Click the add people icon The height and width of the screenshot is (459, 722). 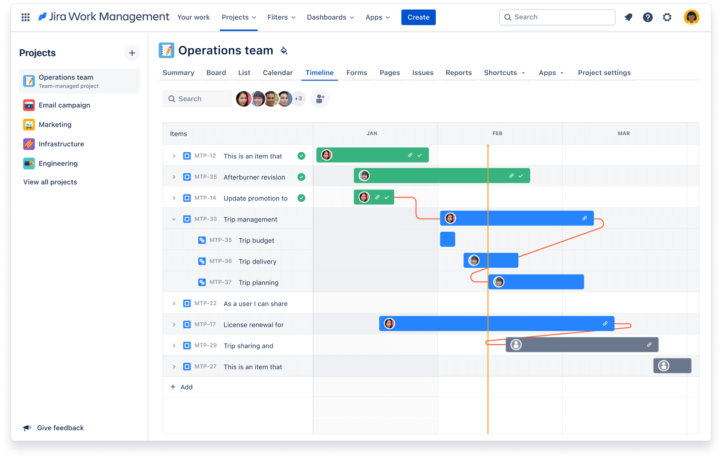(x=320, y=99)
